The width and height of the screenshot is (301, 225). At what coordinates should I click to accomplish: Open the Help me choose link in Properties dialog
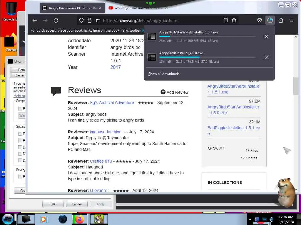(x=19, y=96)
